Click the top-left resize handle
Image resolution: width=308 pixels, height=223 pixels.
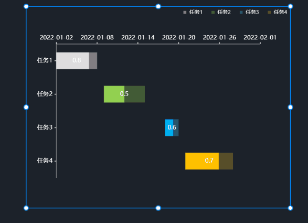click(26, 6)
